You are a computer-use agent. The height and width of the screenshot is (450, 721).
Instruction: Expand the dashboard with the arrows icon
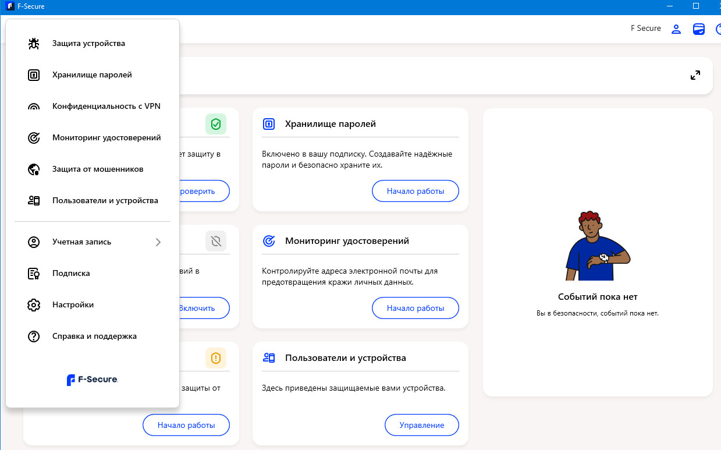695,75
